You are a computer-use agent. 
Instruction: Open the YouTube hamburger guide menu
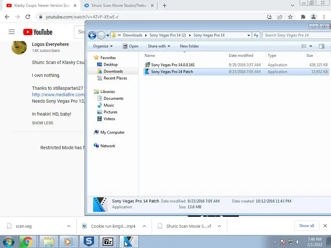tap(12, 32)
